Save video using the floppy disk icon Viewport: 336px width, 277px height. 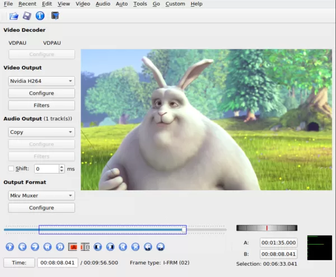(27, 16)
